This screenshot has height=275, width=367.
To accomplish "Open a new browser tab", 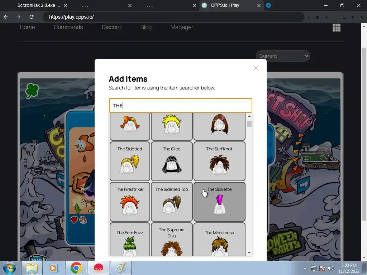I will tap(268, 5).
